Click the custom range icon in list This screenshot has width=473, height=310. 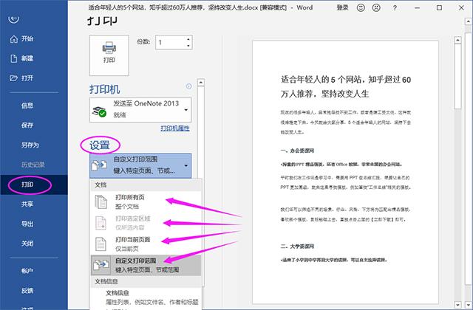[101, 265]
